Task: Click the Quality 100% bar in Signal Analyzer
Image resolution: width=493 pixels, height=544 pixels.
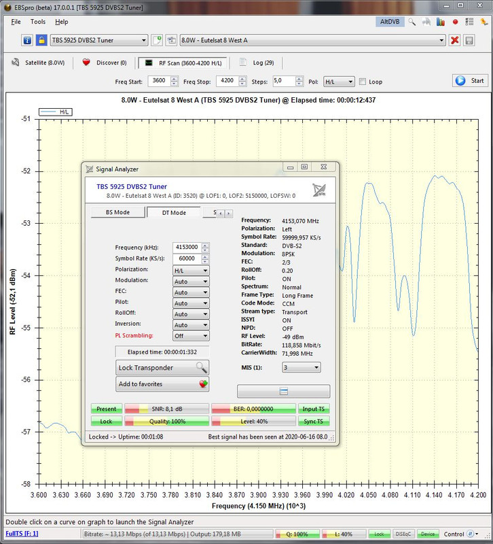Action: coord(166,421)
